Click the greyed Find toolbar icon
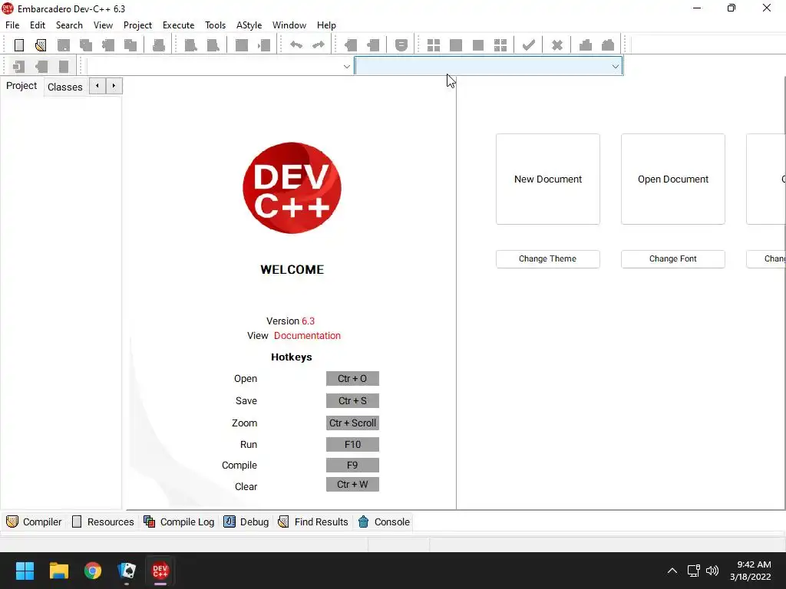This screenshot has height=589, width=786. click(x=190, y=45)
